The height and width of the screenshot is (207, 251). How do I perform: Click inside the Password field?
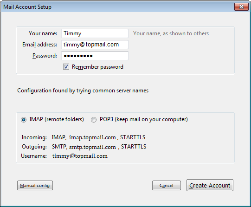95,56
